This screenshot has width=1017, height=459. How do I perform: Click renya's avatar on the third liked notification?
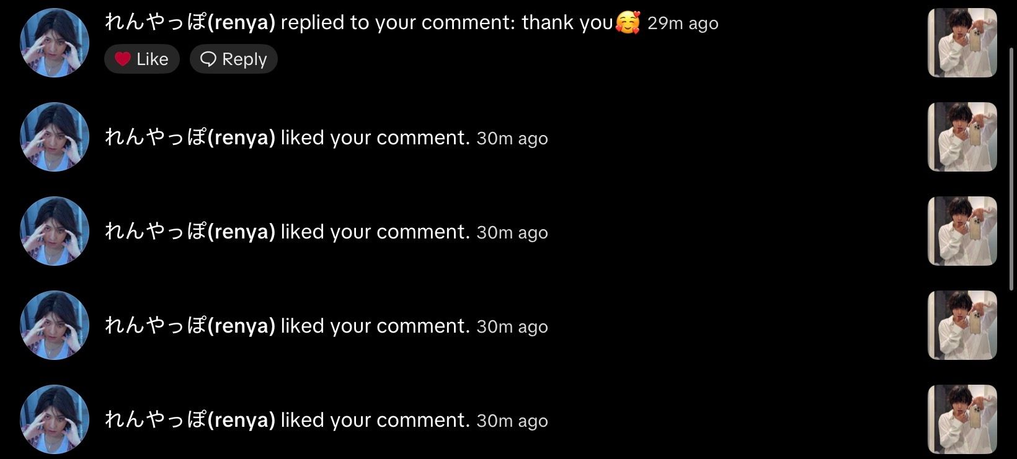tap(55, 325)
